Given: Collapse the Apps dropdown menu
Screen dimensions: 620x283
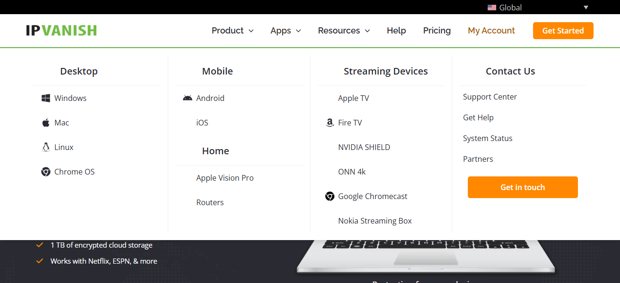Looking at the screenshot, I should tap(285, 31).
